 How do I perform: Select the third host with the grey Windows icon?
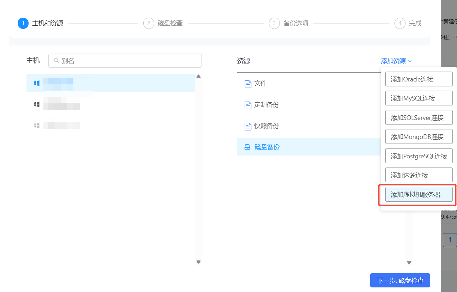tap(111, 125)
